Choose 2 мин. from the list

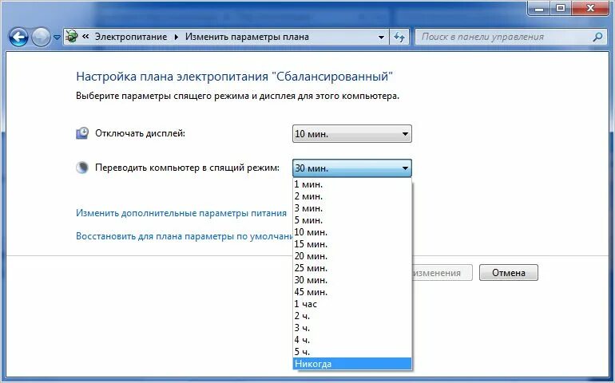(352, 196)
